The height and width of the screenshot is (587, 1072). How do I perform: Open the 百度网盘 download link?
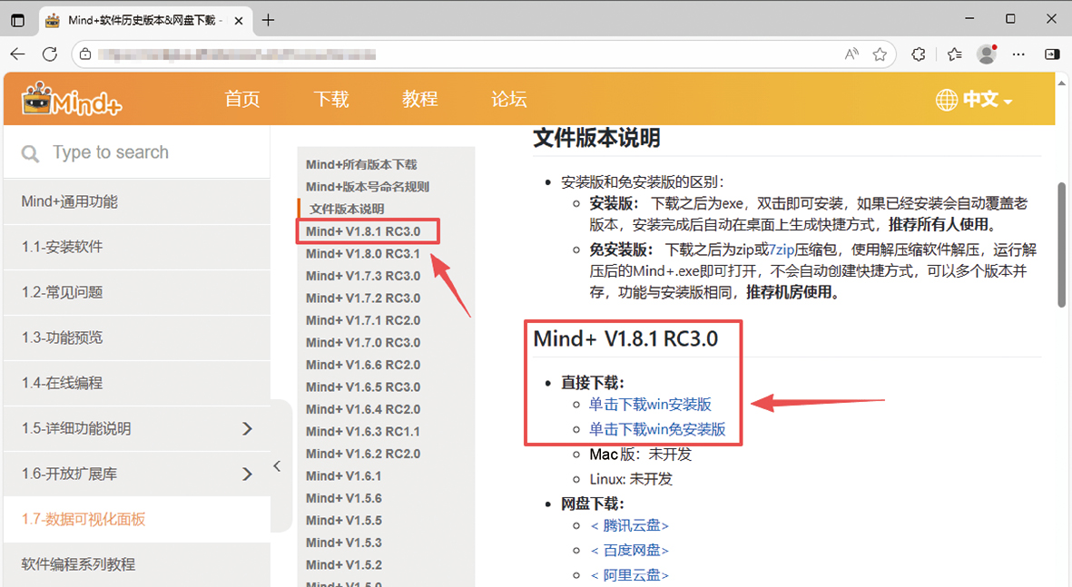pyautogui.click(x=630, y=550)
